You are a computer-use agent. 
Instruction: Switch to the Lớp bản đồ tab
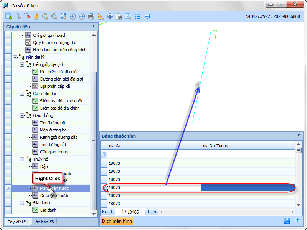pos(44,222)
